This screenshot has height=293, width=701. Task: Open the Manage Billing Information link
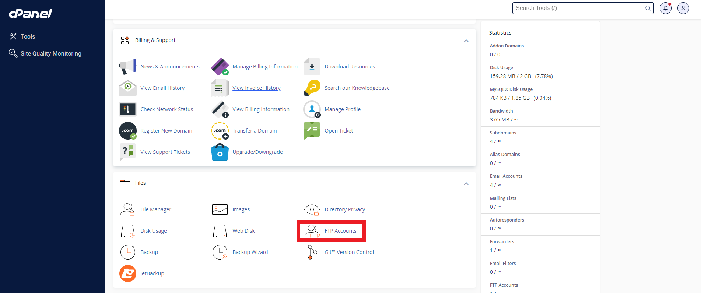pyautogui.click(x=265, y=67)
